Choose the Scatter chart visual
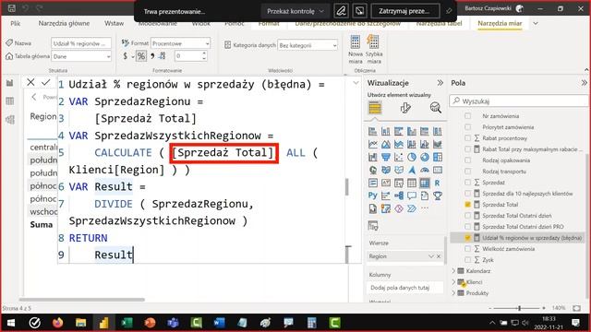The image size is (591, 332). [398, 158]
